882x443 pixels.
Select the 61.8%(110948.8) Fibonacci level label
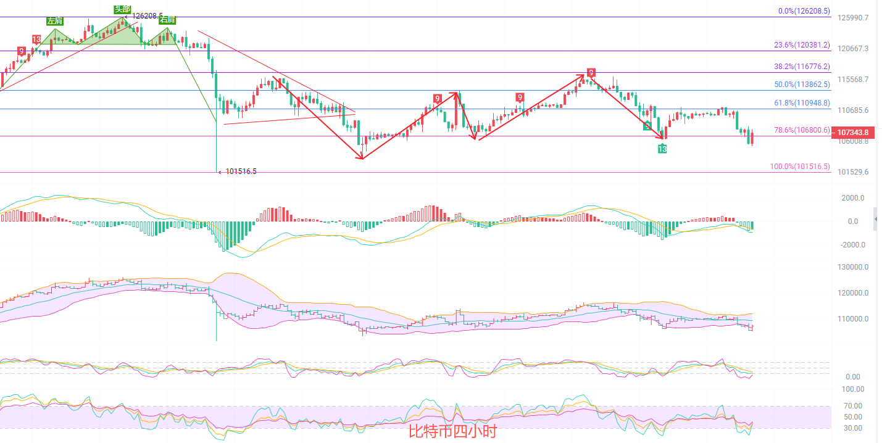802,103
